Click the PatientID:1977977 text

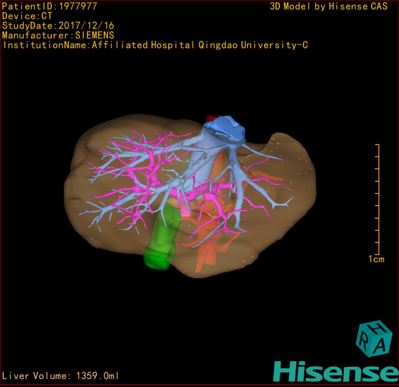point(50,6)
